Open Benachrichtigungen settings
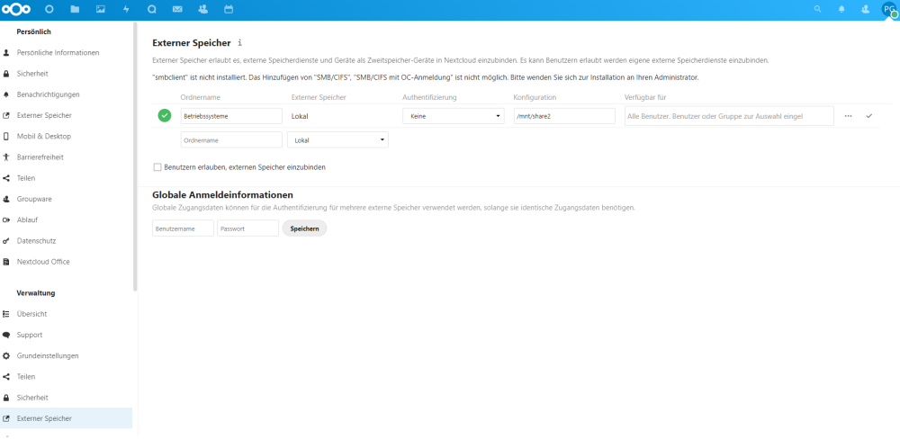900x439 pixels. (49, 94)
